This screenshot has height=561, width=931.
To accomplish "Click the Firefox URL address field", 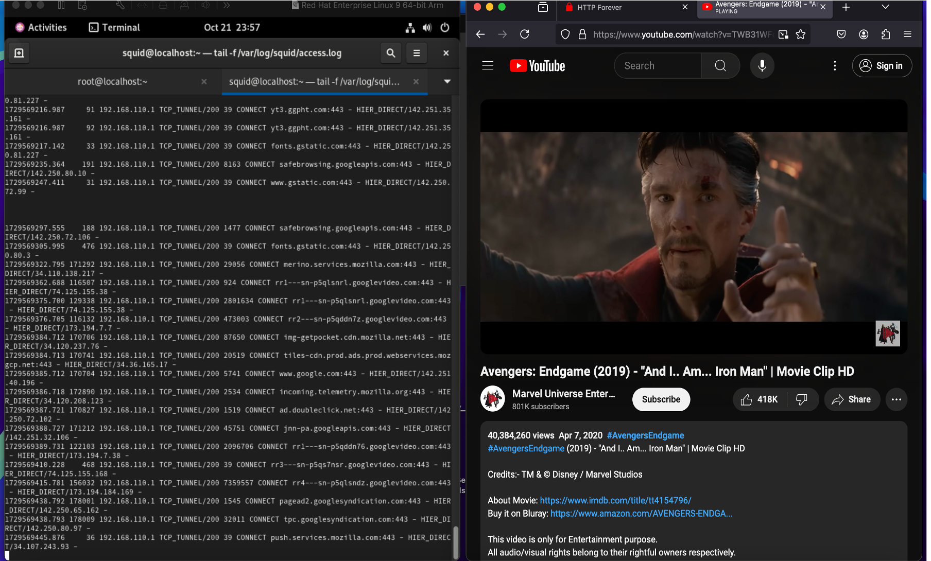I will tap(682, 34).
